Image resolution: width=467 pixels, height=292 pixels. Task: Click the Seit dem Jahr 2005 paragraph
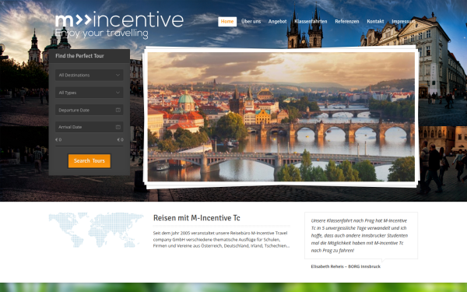(221, 239)
